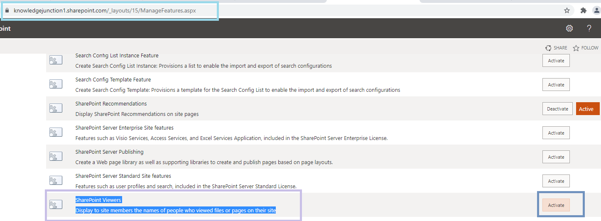Activate SharePoint Server Publishing

556,157
